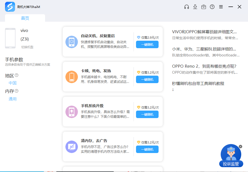Image resolution: width=248 pixels, height=172 pixels.
Task: Click 一键刷机 for 自动关机，反复重启
Action: tap(147, 44)
